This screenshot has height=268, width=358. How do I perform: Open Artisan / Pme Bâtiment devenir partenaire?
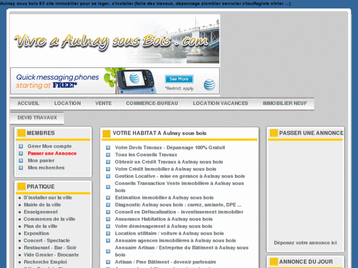(165, 262)
